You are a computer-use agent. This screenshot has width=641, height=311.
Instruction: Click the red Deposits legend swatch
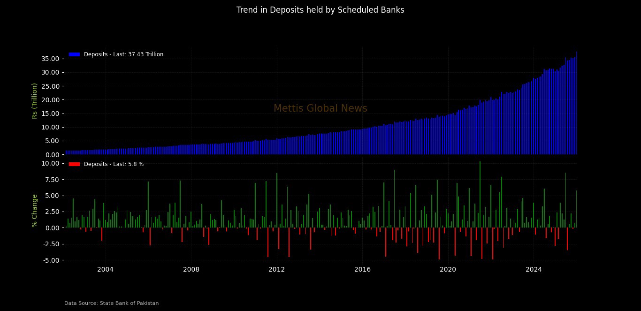click(x=74, y=164)
